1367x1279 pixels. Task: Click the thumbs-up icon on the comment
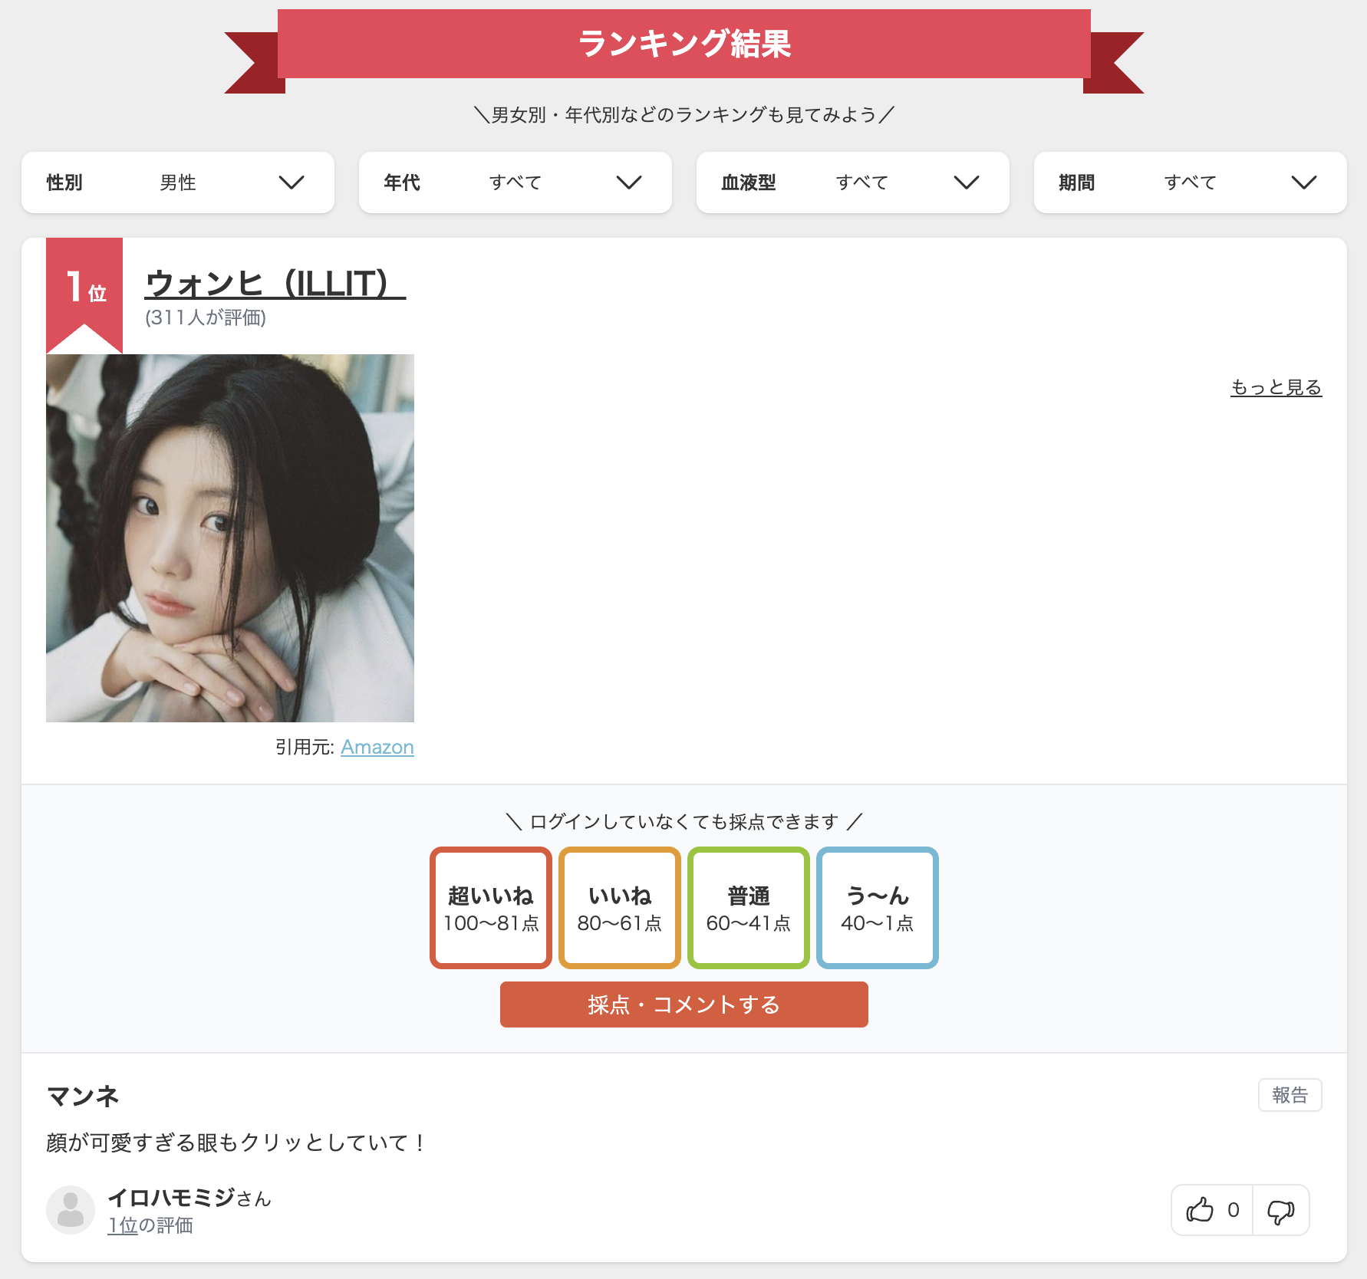click(1200, 1210)
